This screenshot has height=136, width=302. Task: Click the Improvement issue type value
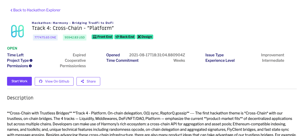point(273,55)
